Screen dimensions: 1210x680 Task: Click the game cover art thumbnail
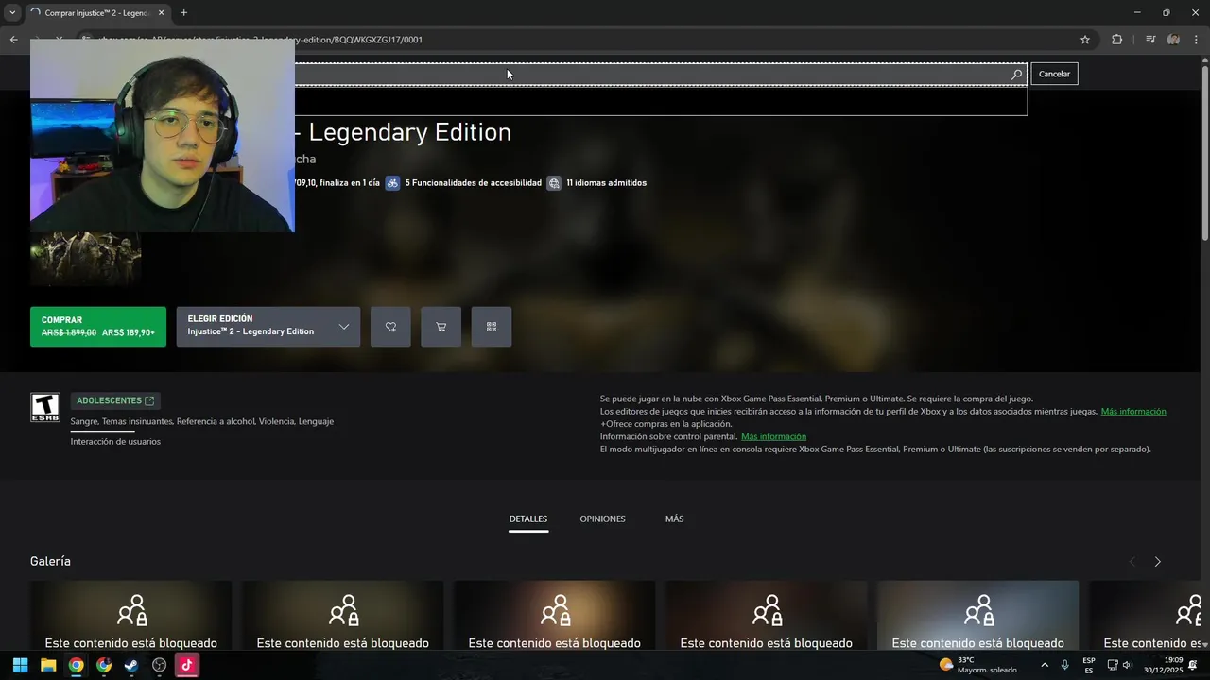(86, 258)
